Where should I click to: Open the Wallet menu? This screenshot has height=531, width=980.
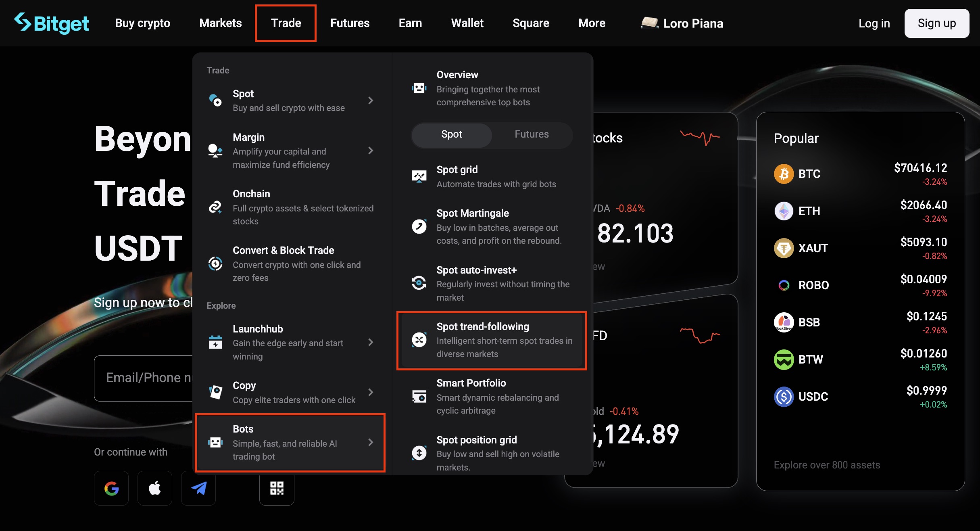(467, 23)
